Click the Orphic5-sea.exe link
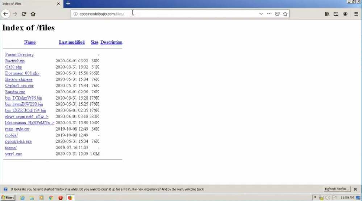This screenshot has width=362, height=201. pos(20,86)
